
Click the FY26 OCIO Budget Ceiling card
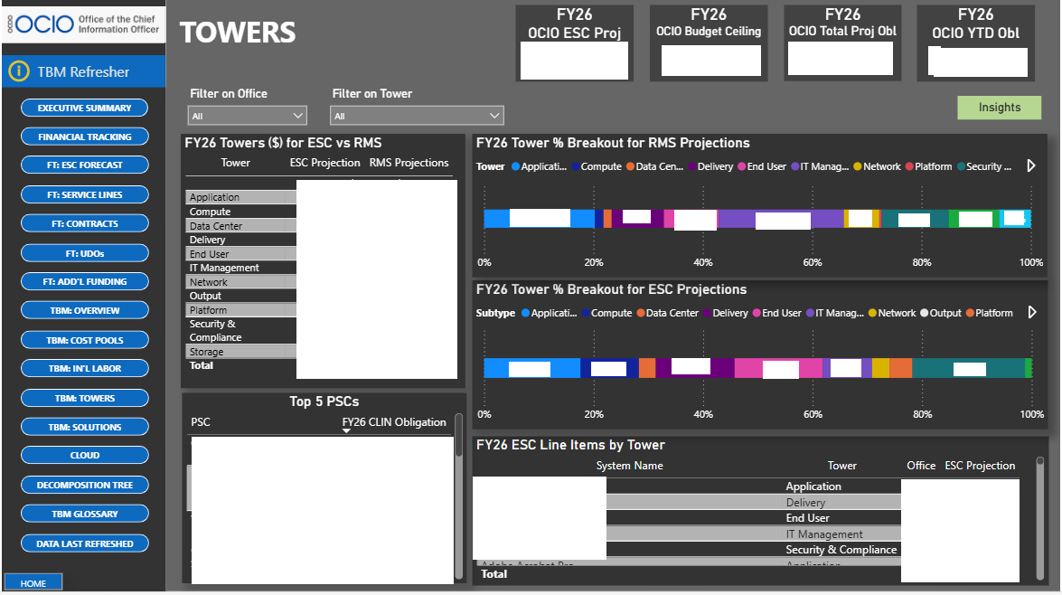(709, 43)
